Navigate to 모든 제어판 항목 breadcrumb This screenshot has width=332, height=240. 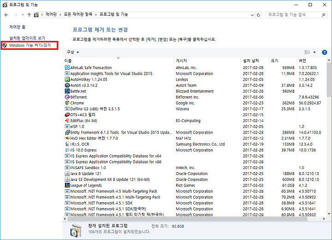pyautogui.click(x=78, y=14)
